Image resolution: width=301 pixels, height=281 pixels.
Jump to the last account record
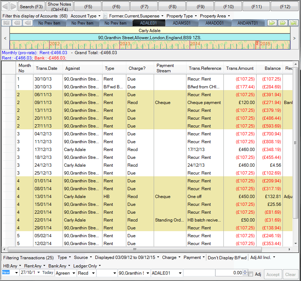(x=294, y=23)
